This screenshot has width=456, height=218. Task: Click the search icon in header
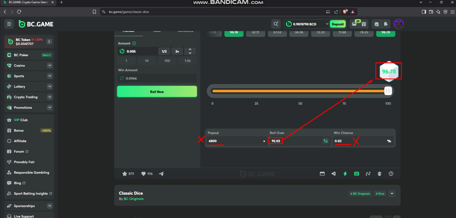coord(276,24)
